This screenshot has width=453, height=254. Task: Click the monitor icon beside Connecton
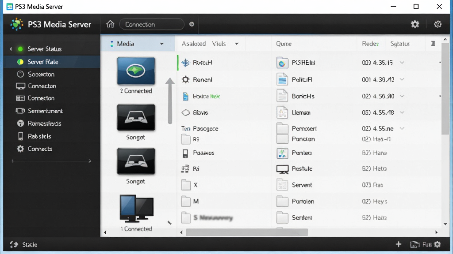20,86
